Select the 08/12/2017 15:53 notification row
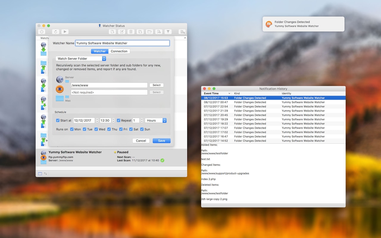The image size is (381, 238). [273, 98]
